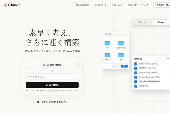The image size is (170, 113).
Task: Toggle the Google Calendar task checkmark
Action: 136,77
